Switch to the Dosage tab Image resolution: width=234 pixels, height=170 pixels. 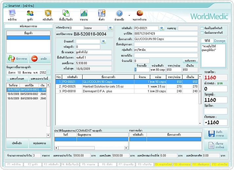coord(220,41)
